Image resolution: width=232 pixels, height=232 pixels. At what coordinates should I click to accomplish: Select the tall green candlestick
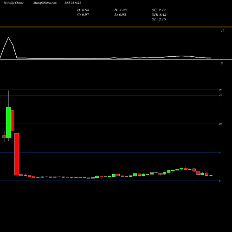(x=8, y=122)
